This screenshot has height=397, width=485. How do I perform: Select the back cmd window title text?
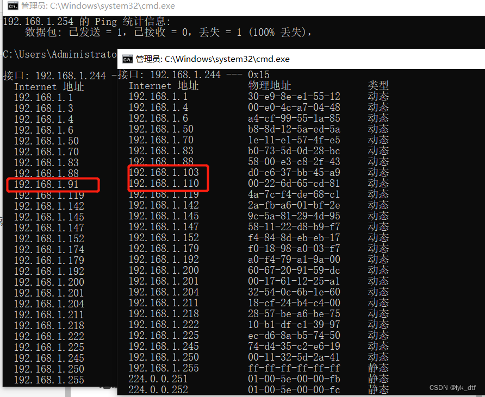(98, 6)
